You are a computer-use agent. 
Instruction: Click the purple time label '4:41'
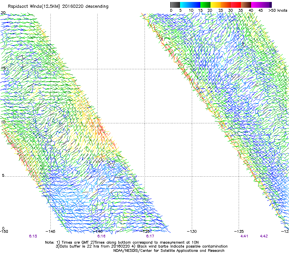point(244,236)
